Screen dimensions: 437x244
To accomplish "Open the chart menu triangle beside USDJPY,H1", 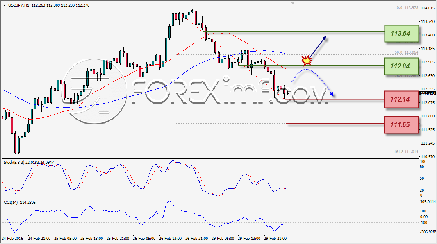I will coord(5,5).
